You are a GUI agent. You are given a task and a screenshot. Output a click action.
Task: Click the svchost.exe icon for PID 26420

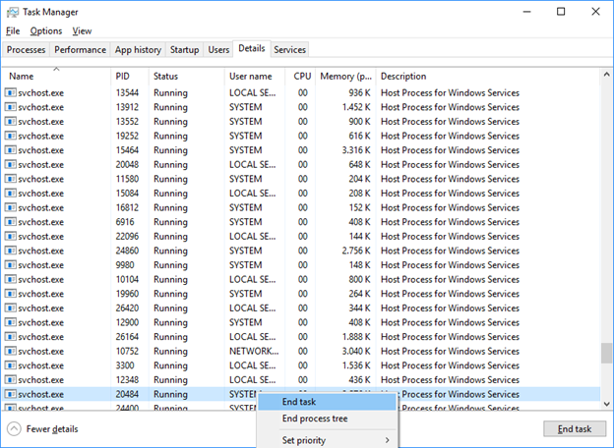click(10, 308)
